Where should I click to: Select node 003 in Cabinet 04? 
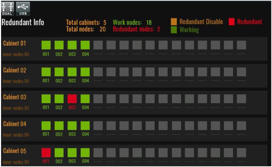[72, 125]
